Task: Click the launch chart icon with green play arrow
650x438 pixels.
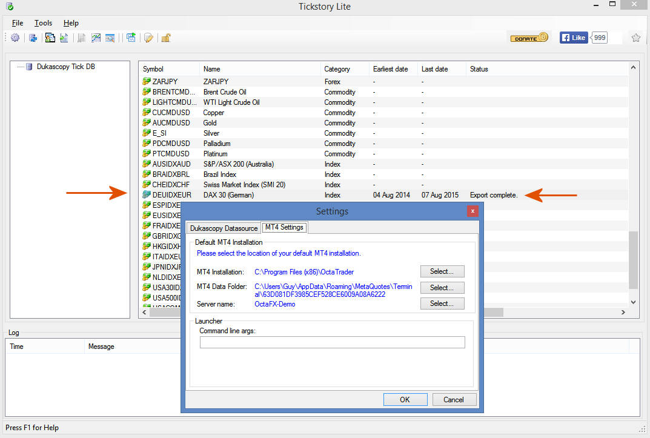Action: click(x=131, y=38)
